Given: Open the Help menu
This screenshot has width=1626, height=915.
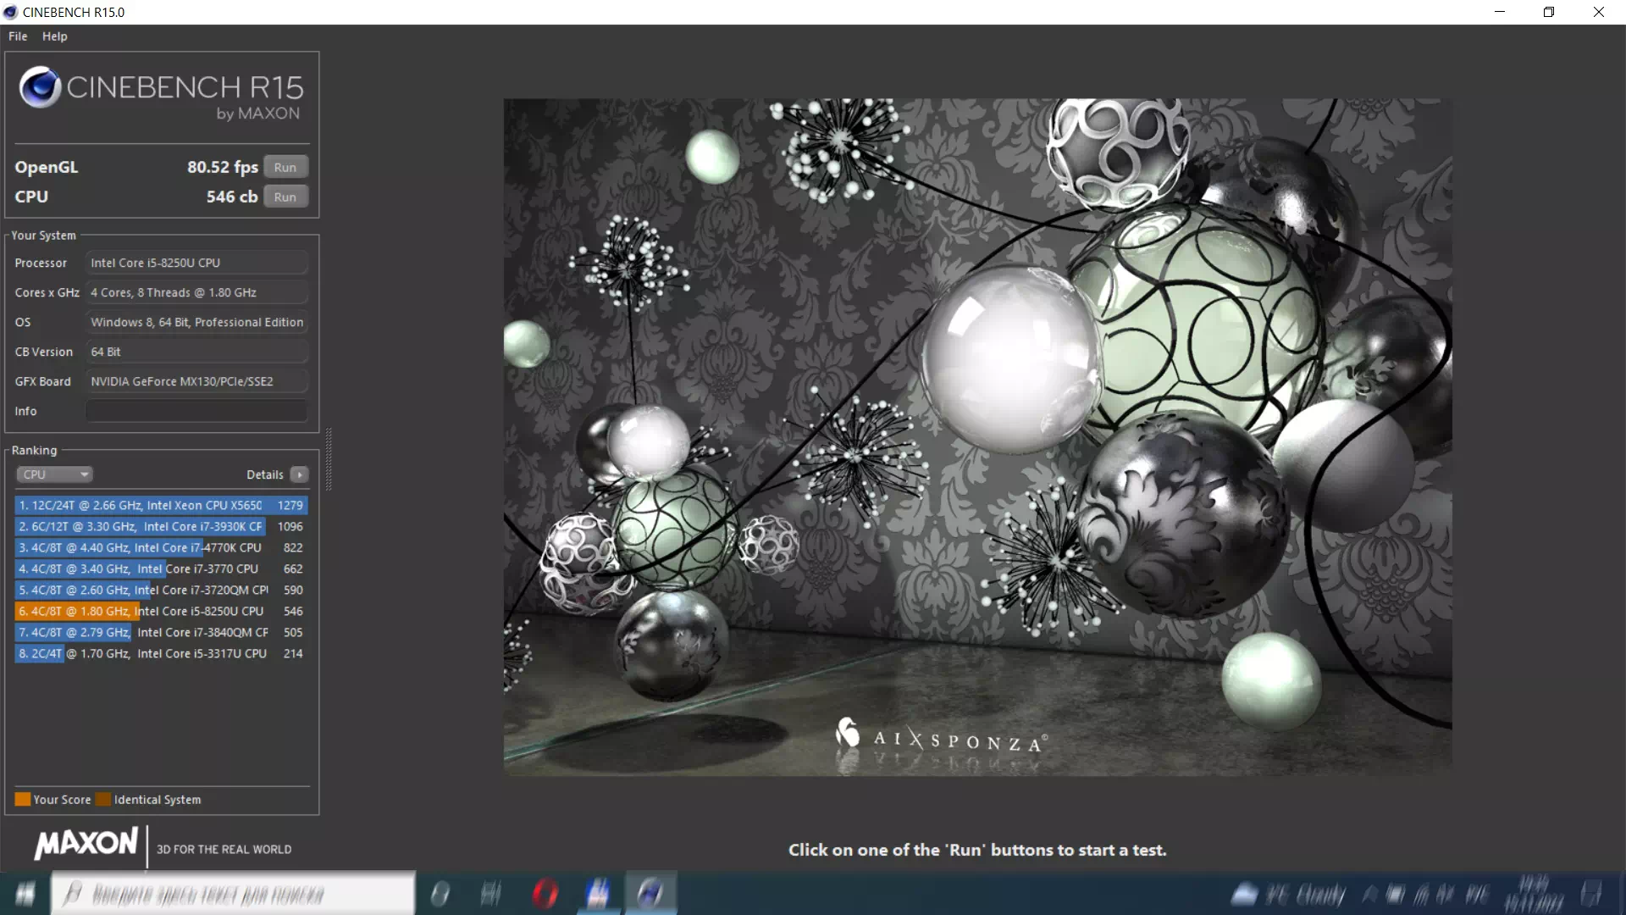Looking at the screenshot, I should click(x=53, y=36).
